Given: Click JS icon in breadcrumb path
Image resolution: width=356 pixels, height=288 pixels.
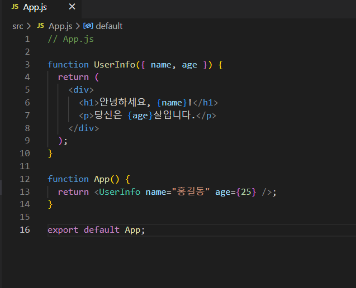Looking at the screenshot, I should tap(40, 26).
